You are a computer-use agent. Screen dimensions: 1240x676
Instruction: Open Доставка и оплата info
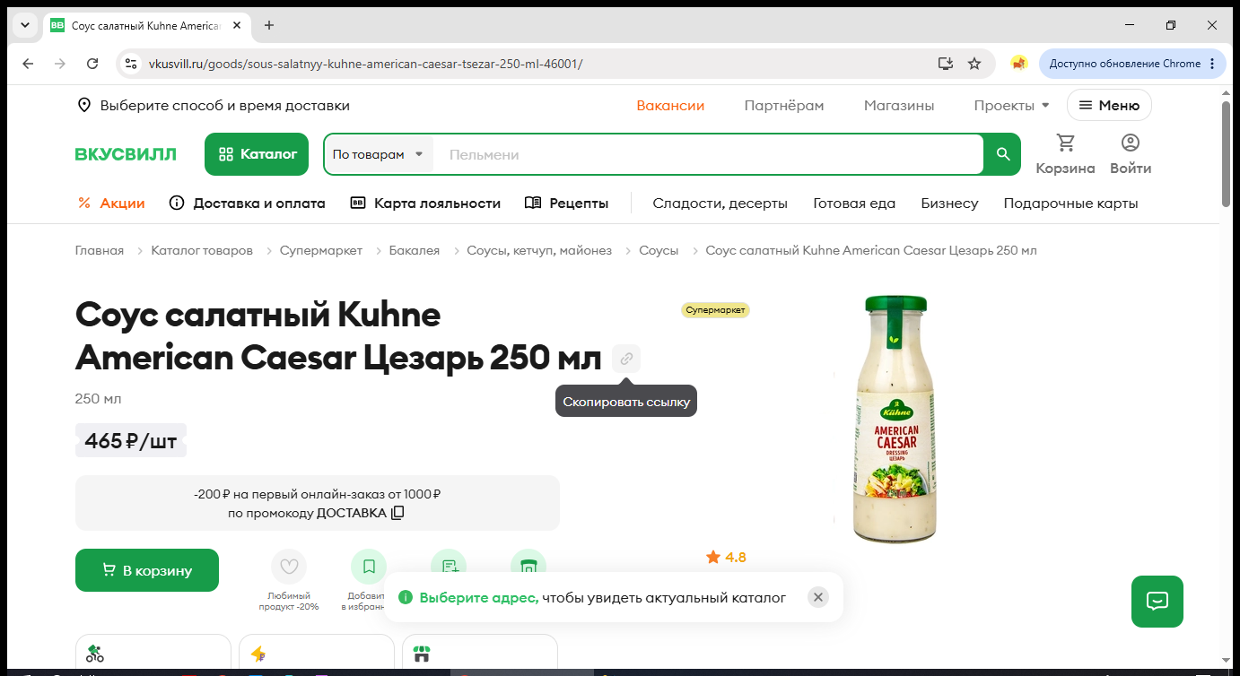(x=248, y=204)
